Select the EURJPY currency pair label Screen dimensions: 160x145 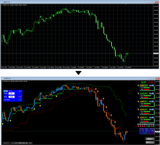point(144,93)
